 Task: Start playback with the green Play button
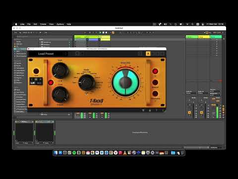[x=100, y=32]
